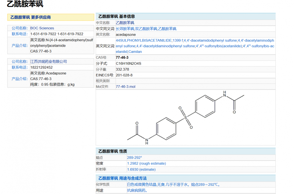Click the 抗麻疯病药 usage text
This screenshot has width=294, height=194.
click(x=137, y=190)
